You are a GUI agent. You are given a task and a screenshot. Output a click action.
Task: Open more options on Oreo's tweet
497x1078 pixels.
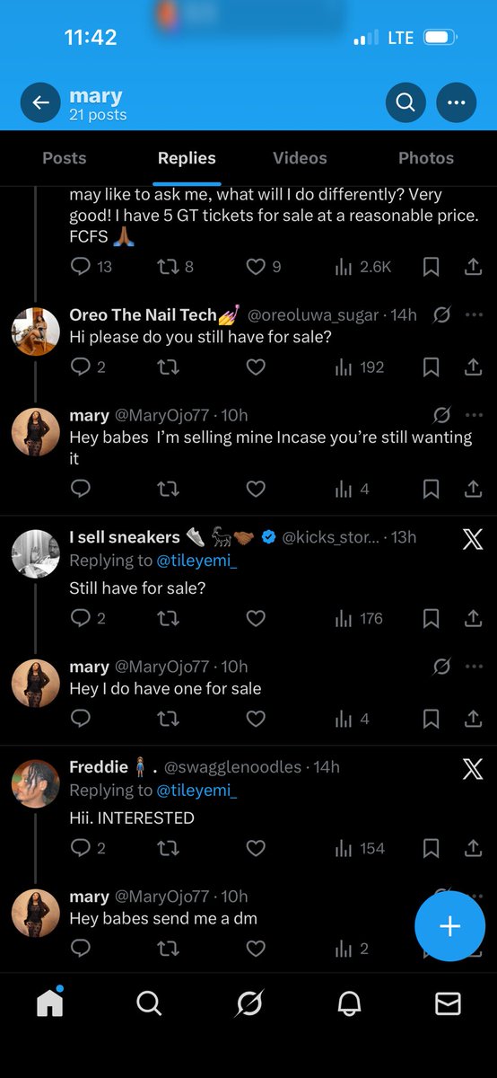click(474, 315)
